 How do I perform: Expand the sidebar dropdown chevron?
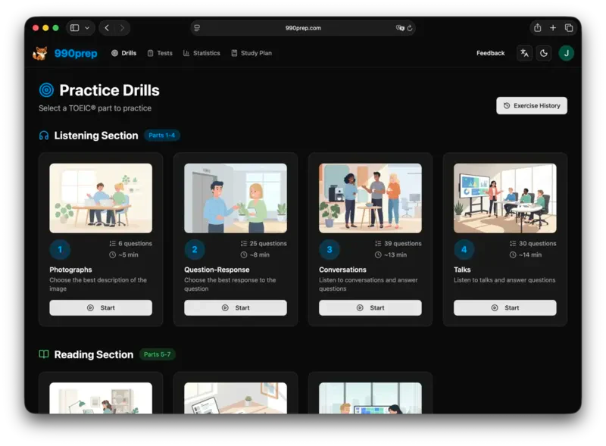[87, 28]
